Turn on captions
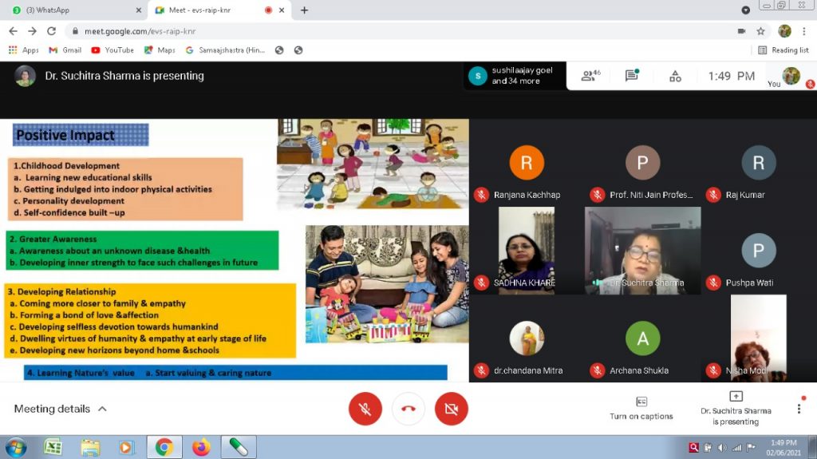This screenshot has width=817, height=459. 641,407
